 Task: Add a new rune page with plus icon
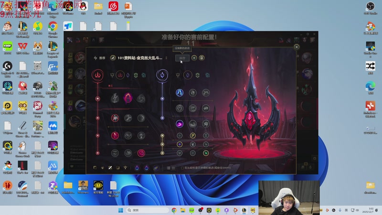[194, 58]
